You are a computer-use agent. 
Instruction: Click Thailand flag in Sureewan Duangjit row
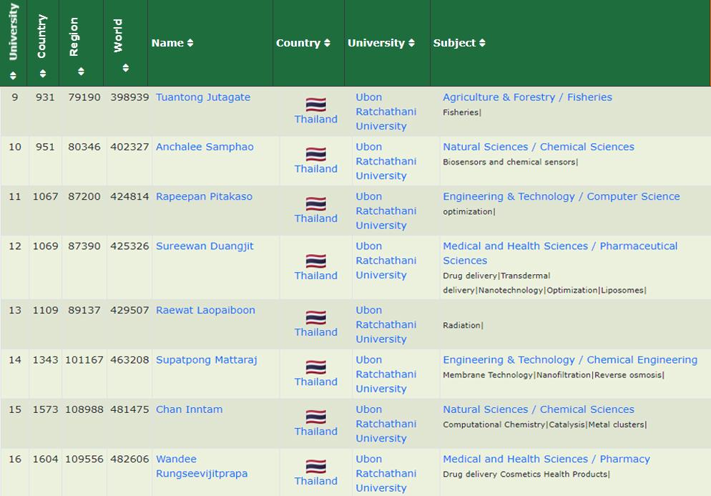[x=315, y=261]
